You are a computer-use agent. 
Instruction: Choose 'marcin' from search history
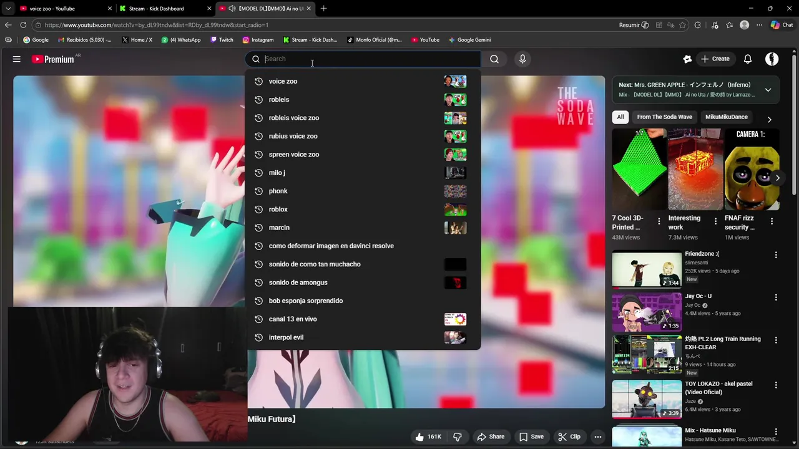click(x=363, y=228)
